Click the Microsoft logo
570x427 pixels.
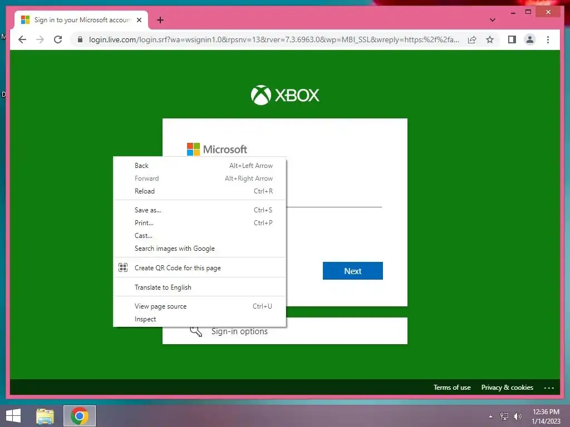point(217,149)
